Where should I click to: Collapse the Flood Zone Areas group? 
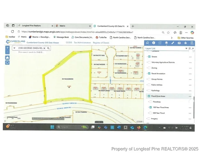pyautogui.click(x=147, y=96)
